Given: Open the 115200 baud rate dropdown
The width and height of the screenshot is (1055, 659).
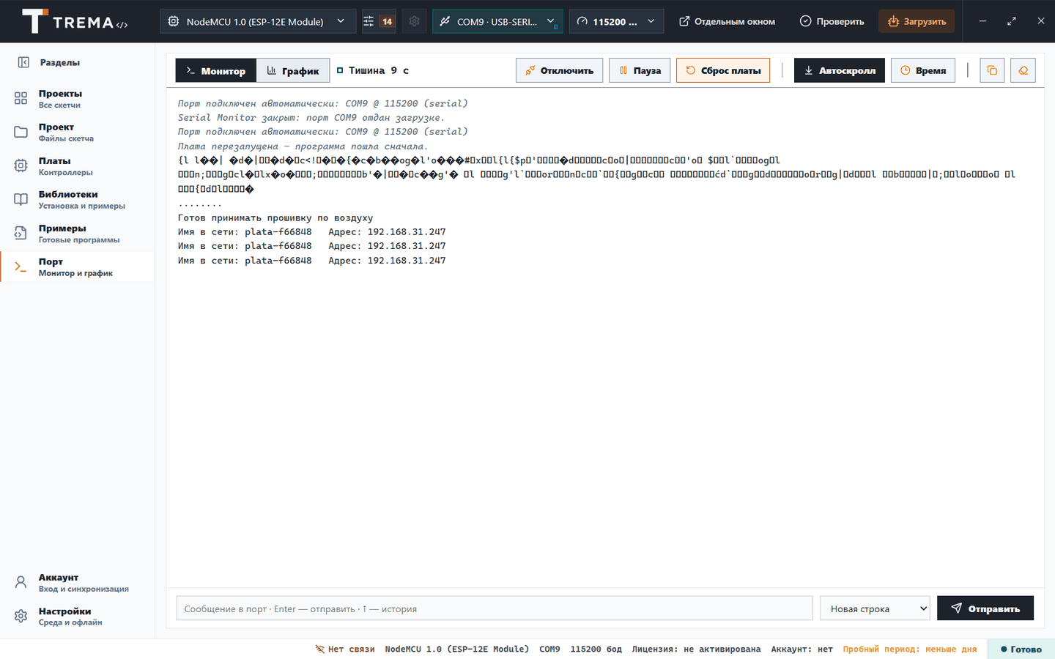Looking at the screenshot, I should pos(616,21).
